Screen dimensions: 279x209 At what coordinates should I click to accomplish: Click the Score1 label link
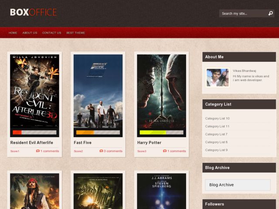tap(15, 151)
